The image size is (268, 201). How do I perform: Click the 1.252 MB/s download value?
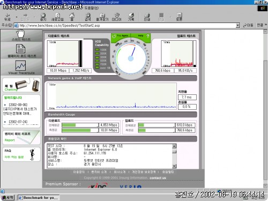[80, 71]
